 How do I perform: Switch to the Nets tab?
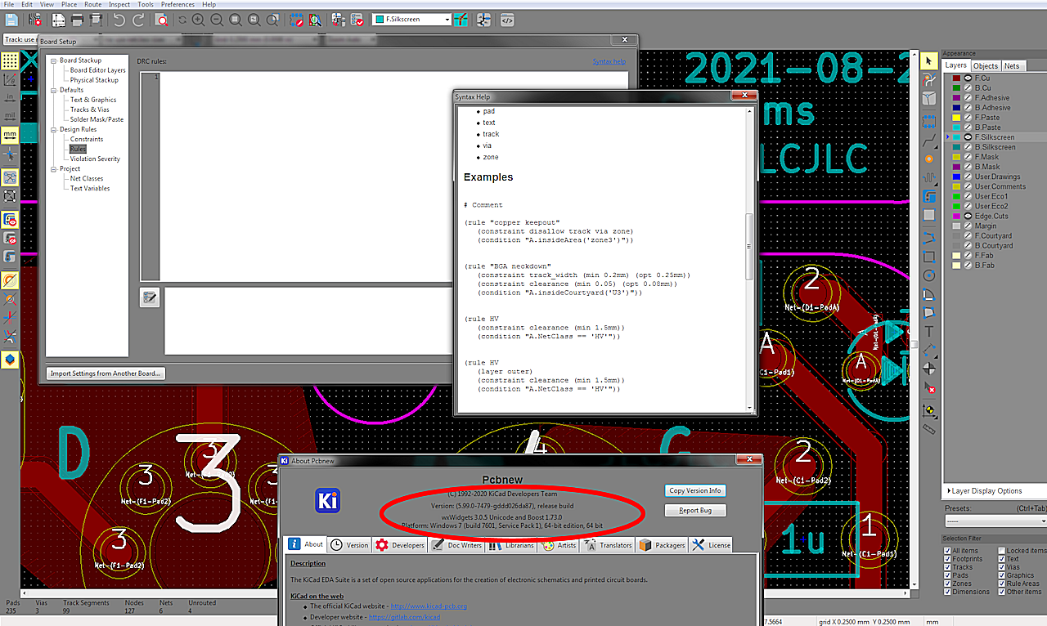click(x=1012, y=65)
